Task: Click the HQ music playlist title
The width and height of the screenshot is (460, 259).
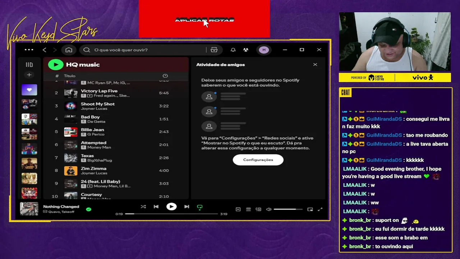Action: [83, 65]
